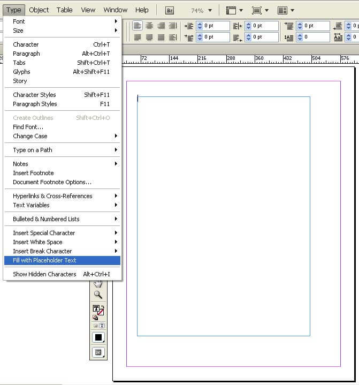Click the Right Indent icon

(x=238, y=26)
